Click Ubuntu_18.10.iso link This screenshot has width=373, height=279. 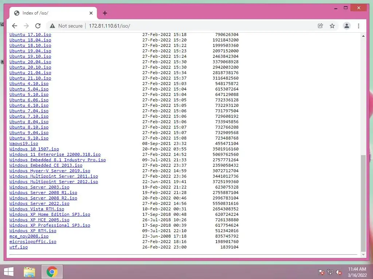(30, 45)
